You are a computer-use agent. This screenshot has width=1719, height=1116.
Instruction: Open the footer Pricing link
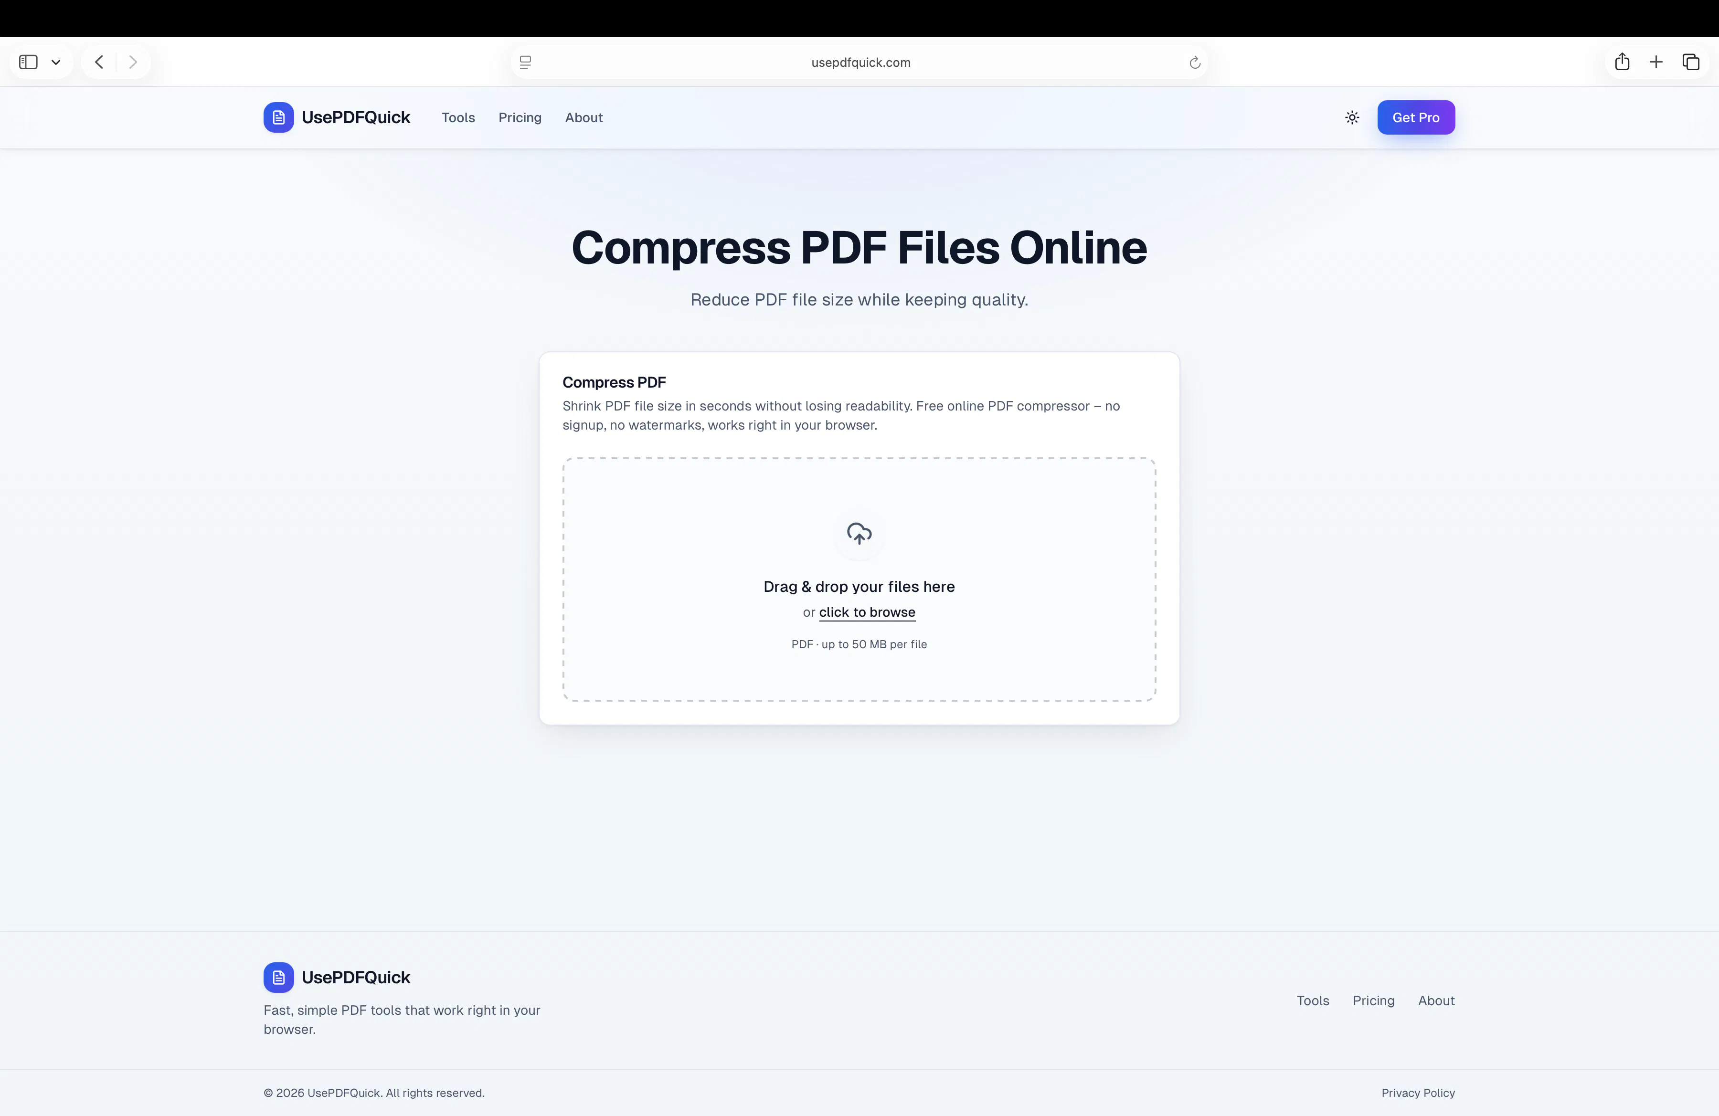tap(1374, 1000)
